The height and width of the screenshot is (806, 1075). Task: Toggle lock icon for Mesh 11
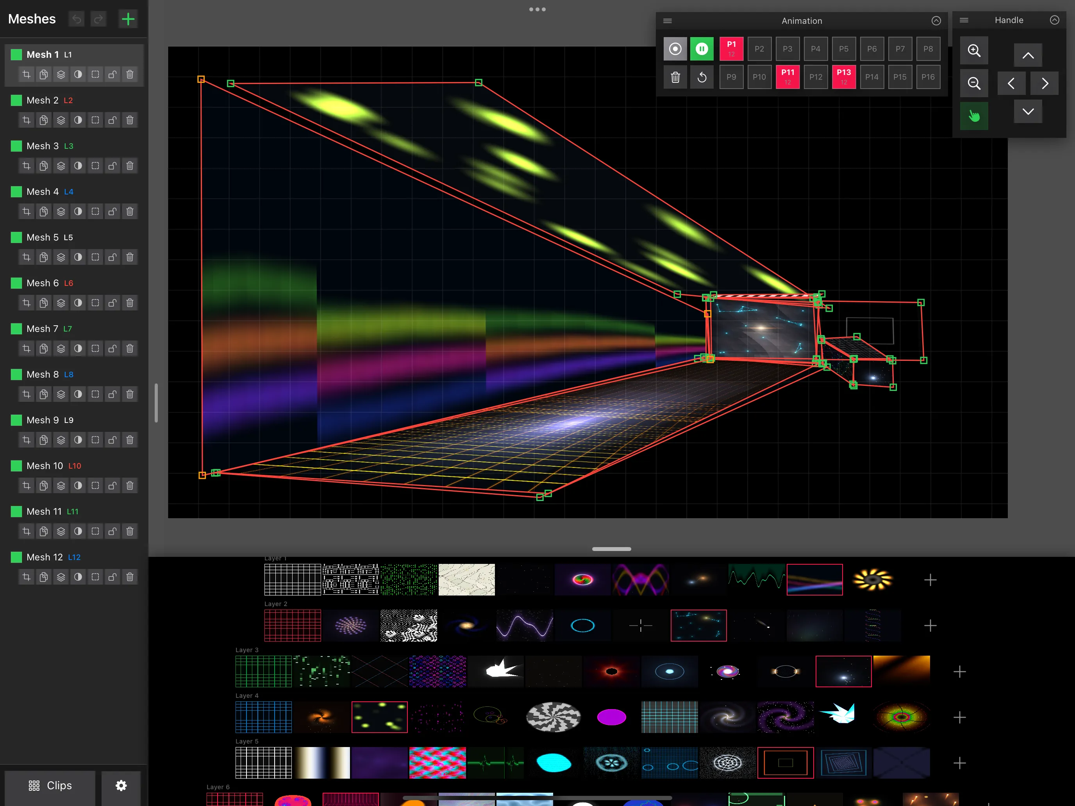(x=112, y=531)
